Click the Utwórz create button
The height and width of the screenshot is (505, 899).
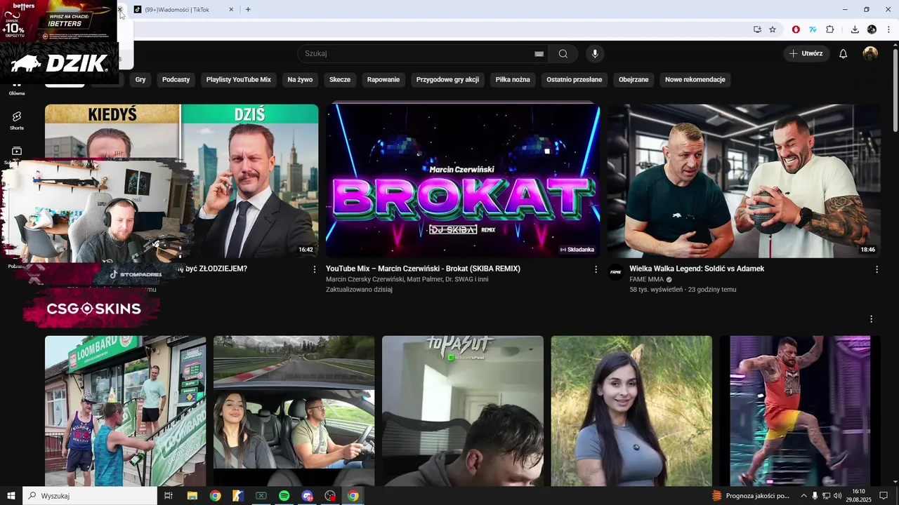click(x=806, y=53)
